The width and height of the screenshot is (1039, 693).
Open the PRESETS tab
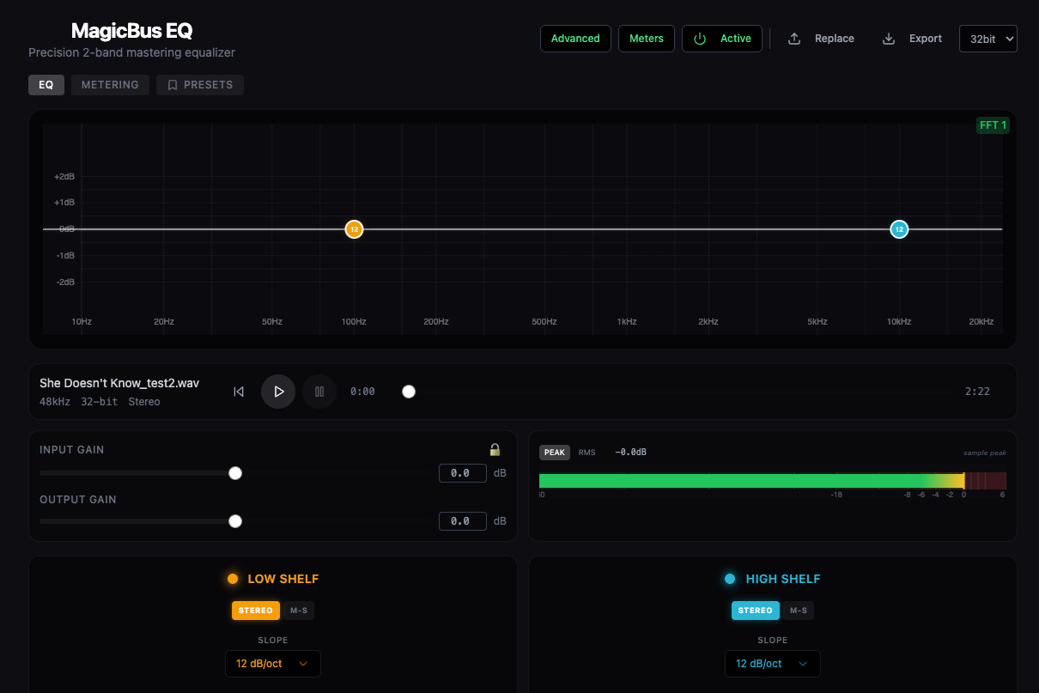[x=200, y=85]
